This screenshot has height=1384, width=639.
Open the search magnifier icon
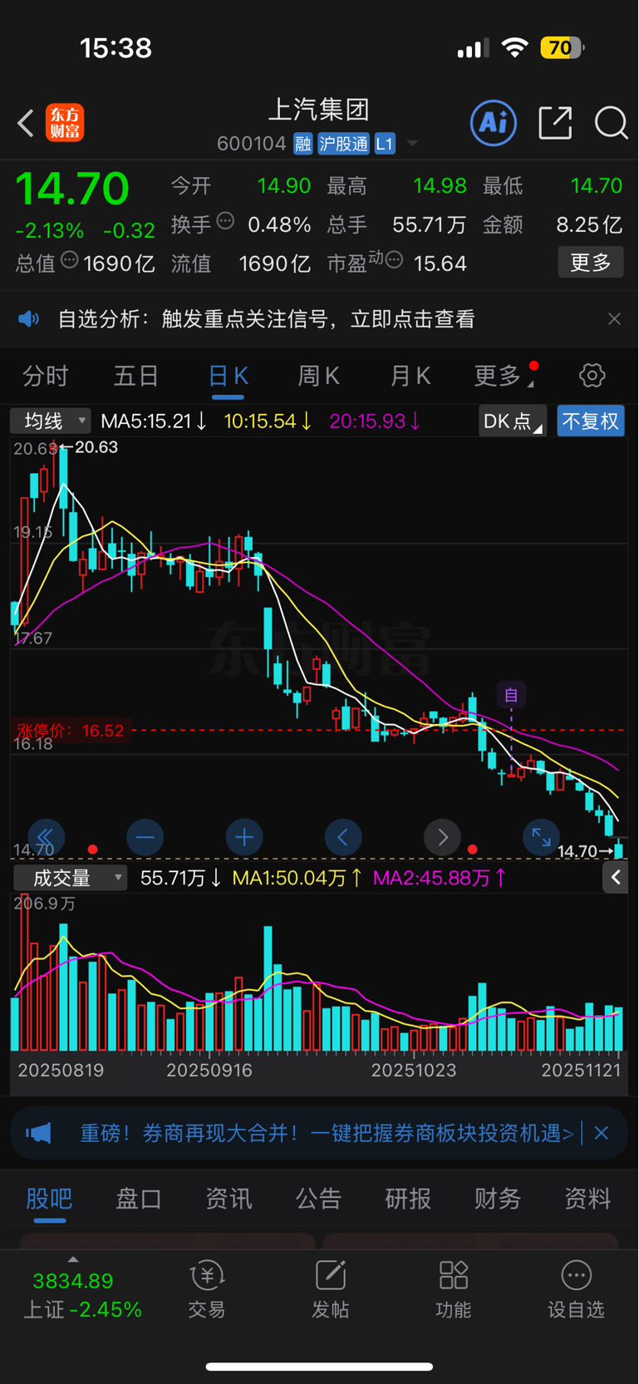[x=611, y=123]
